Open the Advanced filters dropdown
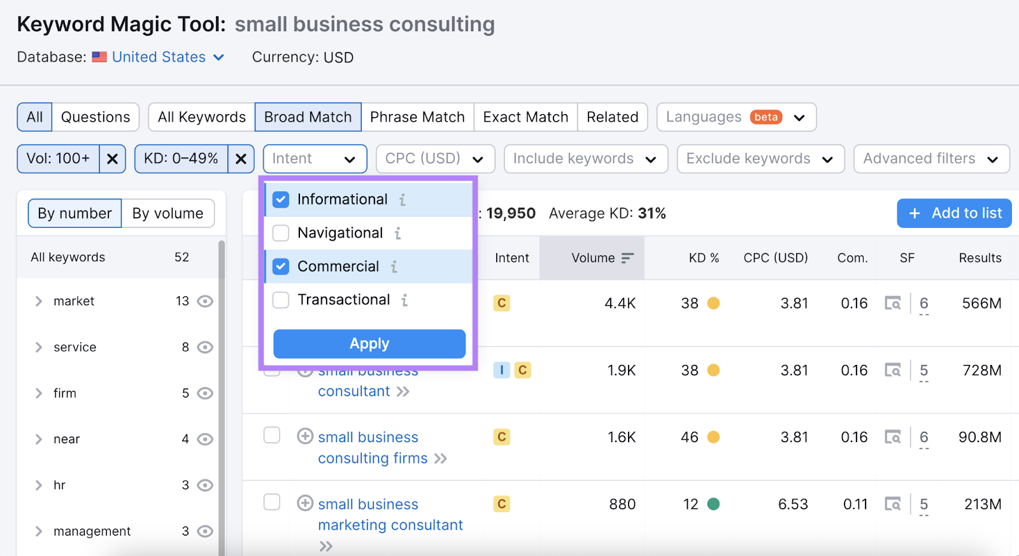Viewport: 1019px width, 556px height. (932, 159)
